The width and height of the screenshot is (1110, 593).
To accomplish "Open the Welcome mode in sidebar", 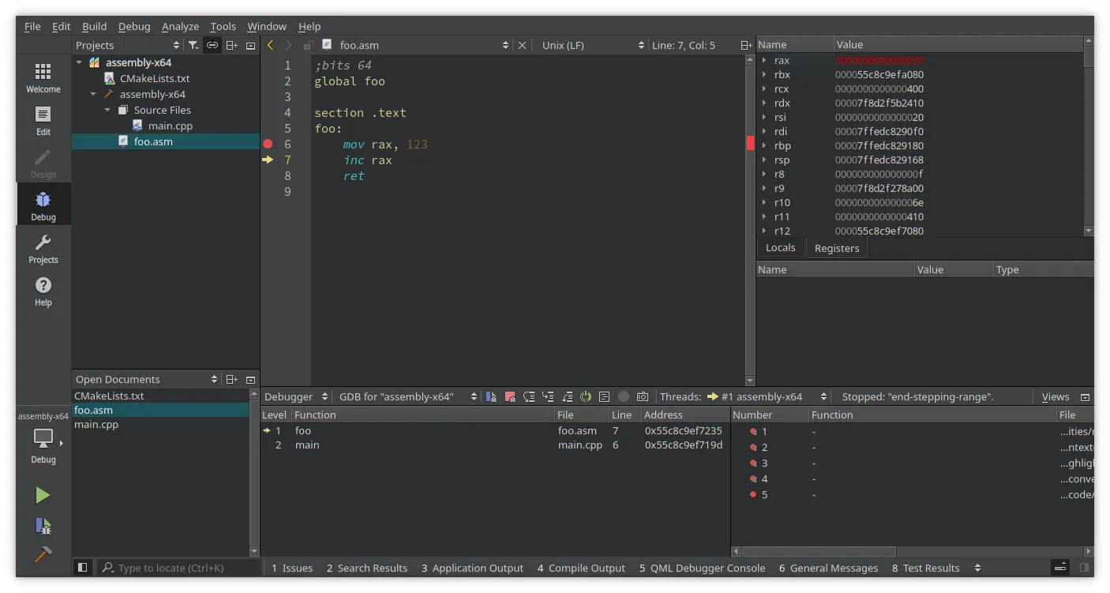I will 43,78.
